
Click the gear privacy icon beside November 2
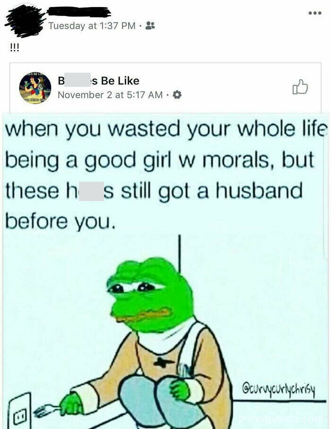177,95
